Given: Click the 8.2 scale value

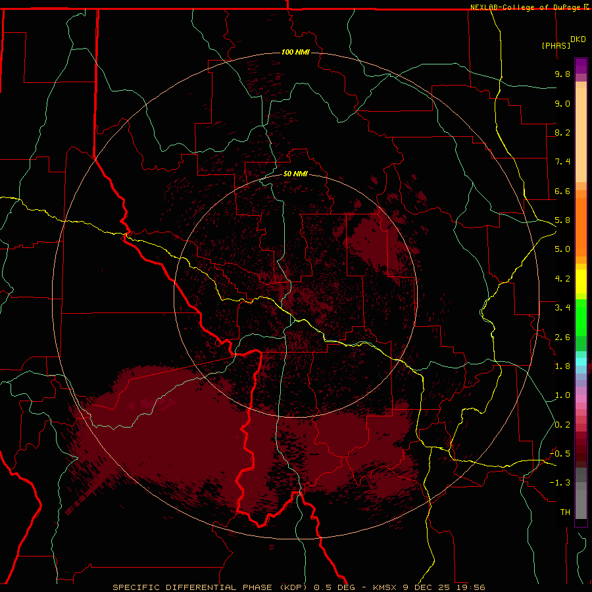Looking at the screenshot, I should 562,132.
